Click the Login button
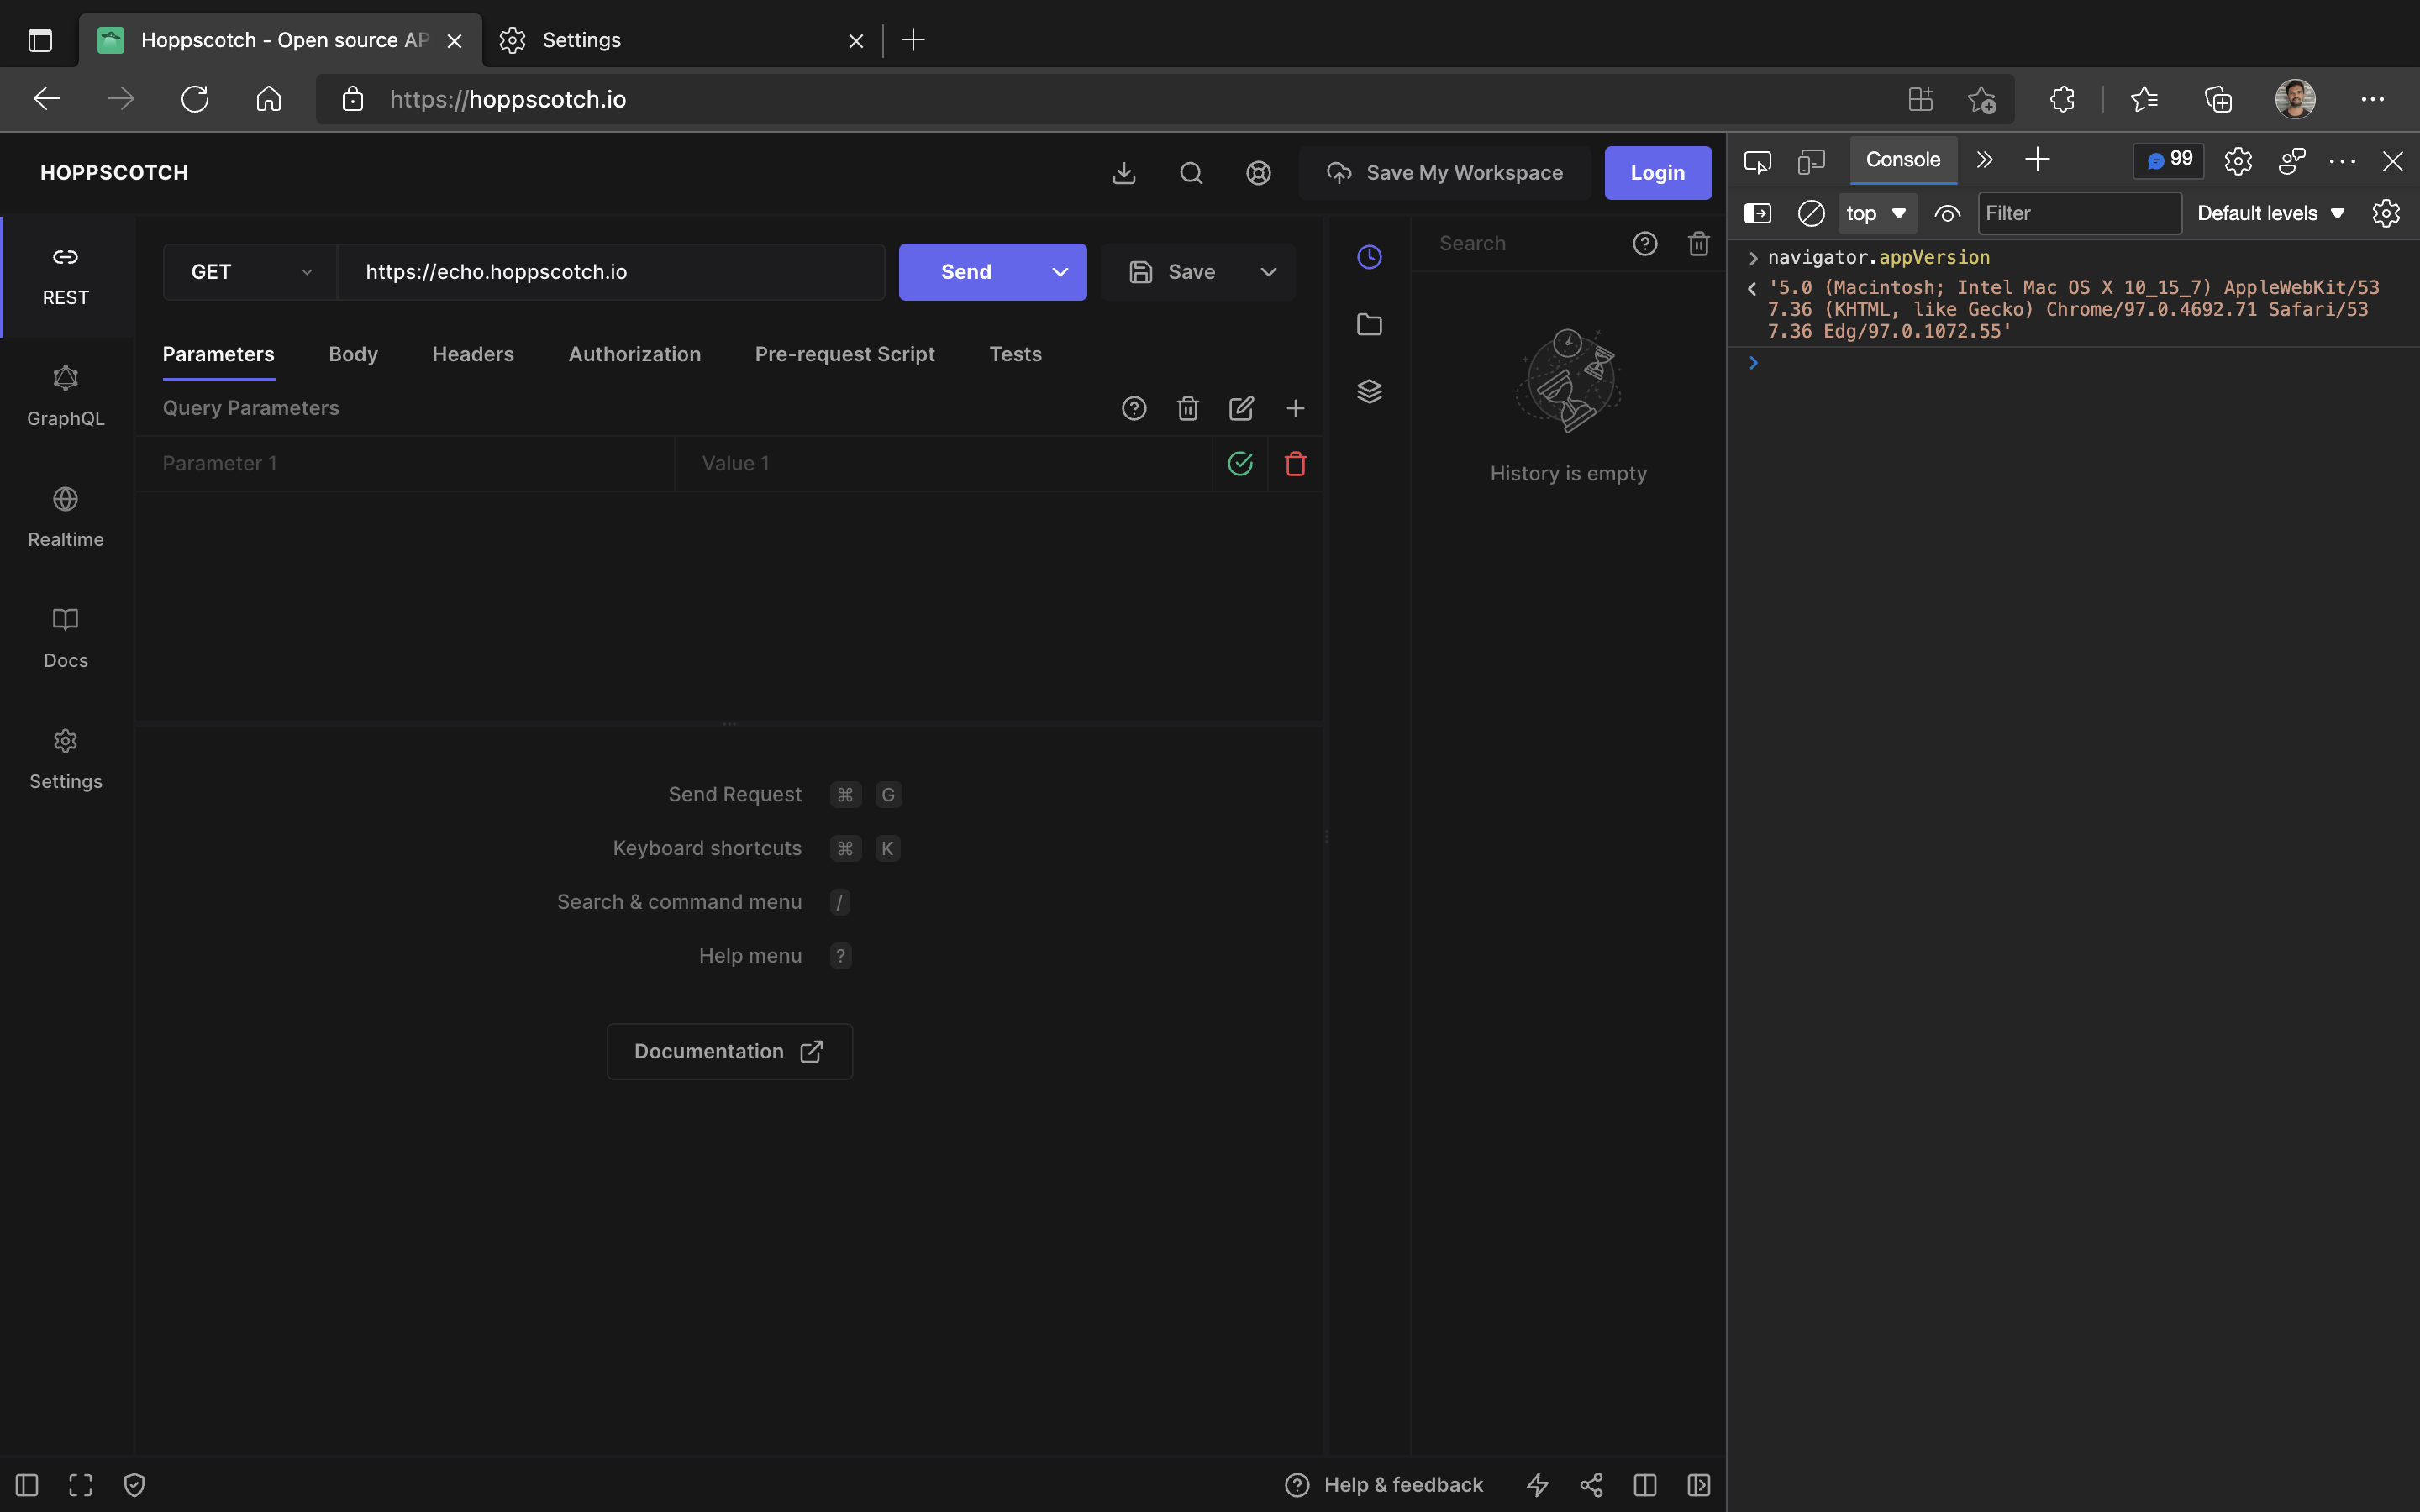Screen dimensions: 2420x1512 tap(1657, 173)
